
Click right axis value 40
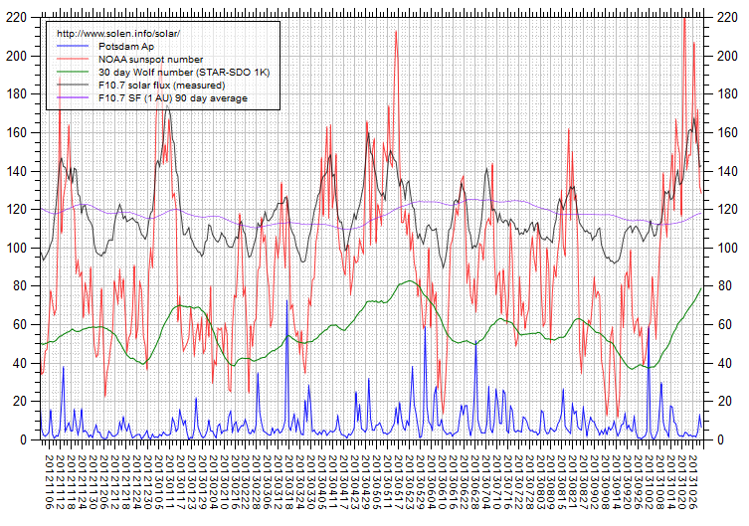click(x=724, y=363)
